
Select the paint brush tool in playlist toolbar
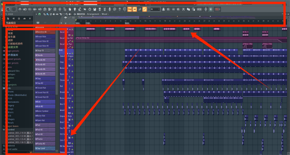(47, 14)
